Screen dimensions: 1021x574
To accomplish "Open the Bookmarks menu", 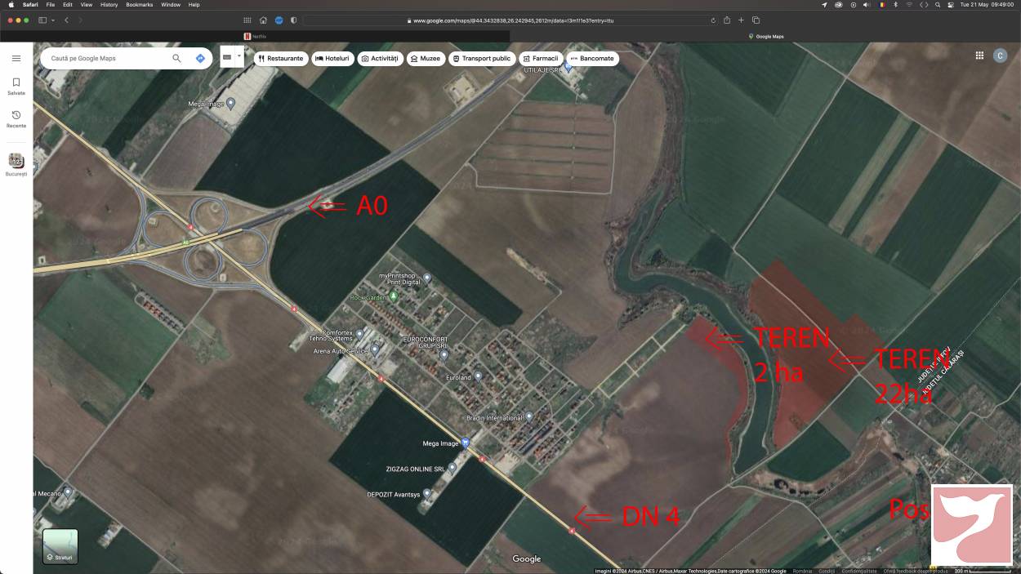I will tap(140, 5).
